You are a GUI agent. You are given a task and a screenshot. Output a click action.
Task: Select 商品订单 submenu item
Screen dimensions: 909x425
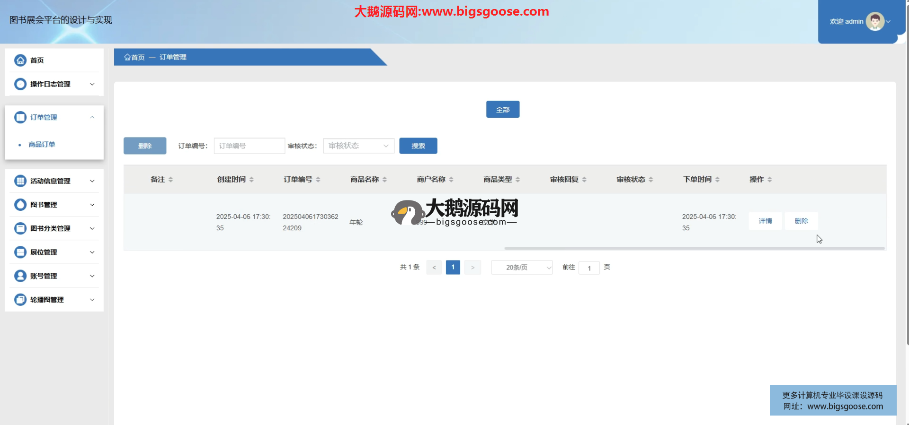(42, 145)
